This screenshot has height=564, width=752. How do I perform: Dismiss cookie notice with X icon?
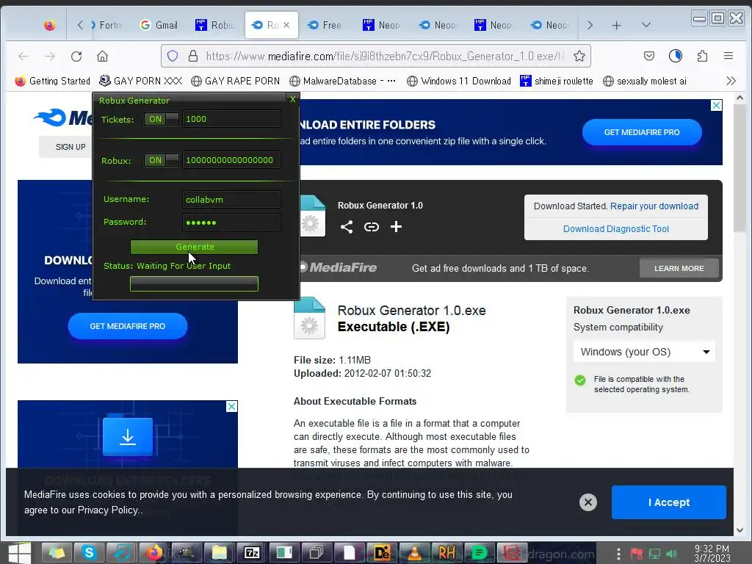click(x=588, y=502)
